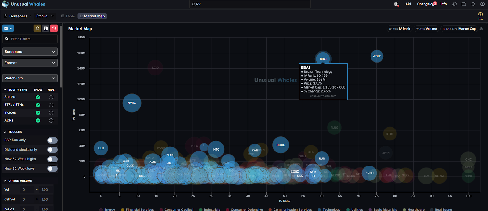The height and width of the screenshot is (211, 488).
Task: Click the ENPH bubble
Action: 369,173
